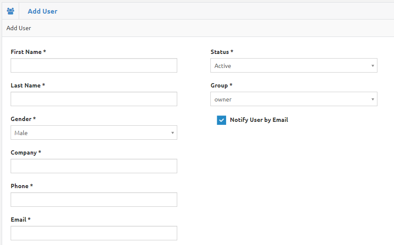Click the 'Company *' field label
This screenshot has width=394, height=245.
26,152
